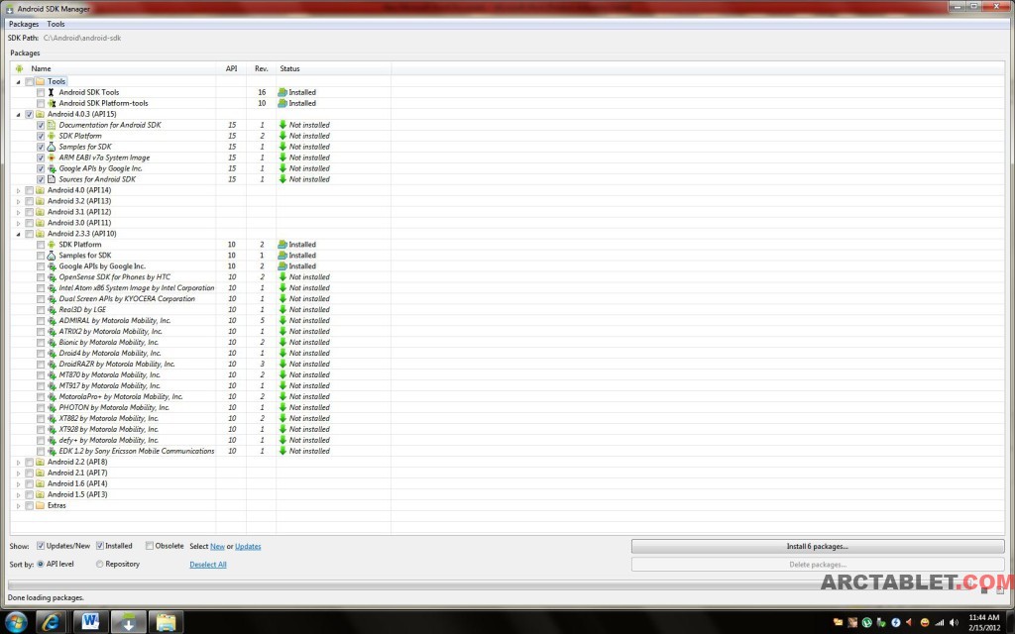This screenshot has height=634, width=1015.
Task: Check the Tools folder checkbox
Action: pyautogui.click(x=29, y=81)
